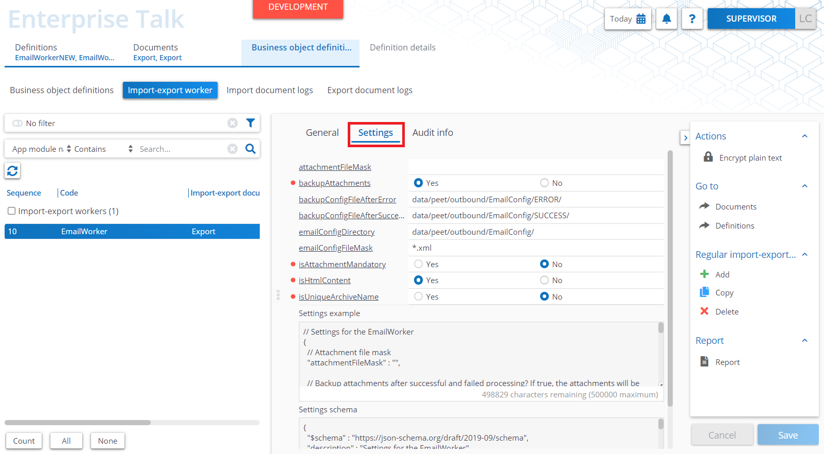Open help question mark
Viewport: 824px width, 454px height.
(692, 19)
